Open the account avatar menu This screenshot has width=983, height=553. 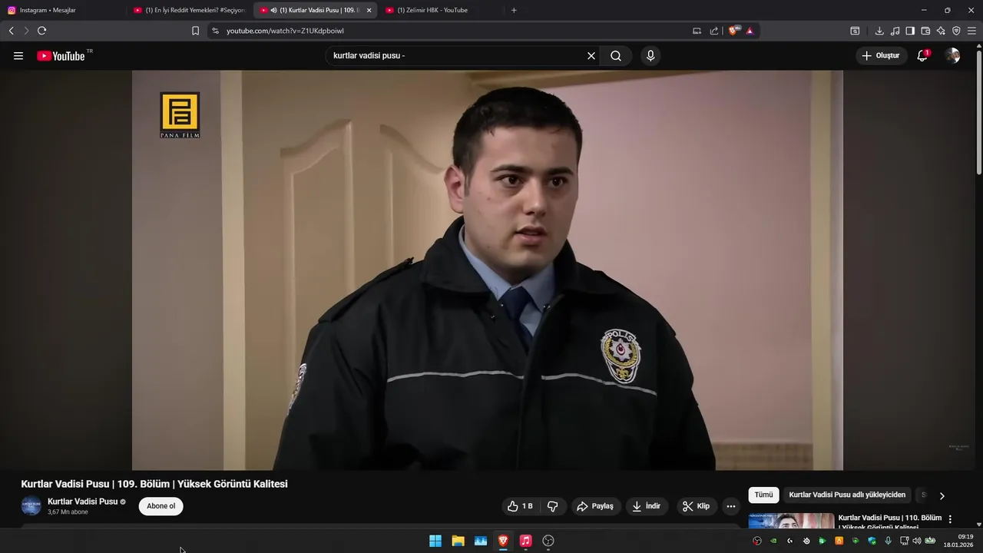coord(952,56)
